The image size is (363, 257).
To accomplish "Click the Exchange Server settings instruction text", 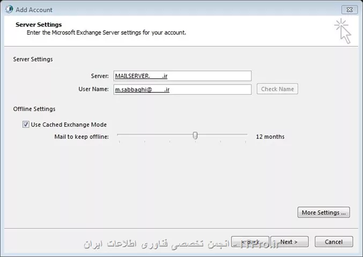I will click(106, 33).
